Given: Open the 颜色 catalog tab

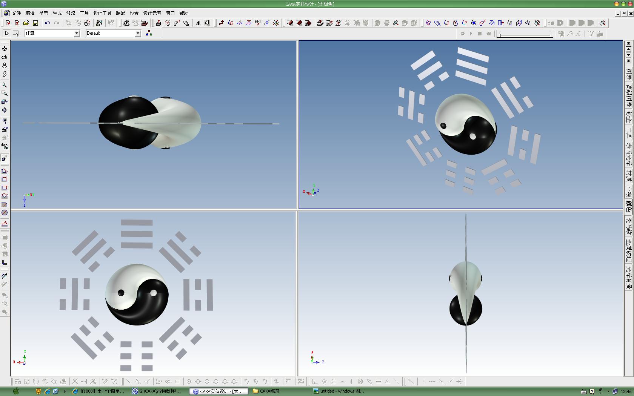Looking at the screenshot, I should click(629, 206).
